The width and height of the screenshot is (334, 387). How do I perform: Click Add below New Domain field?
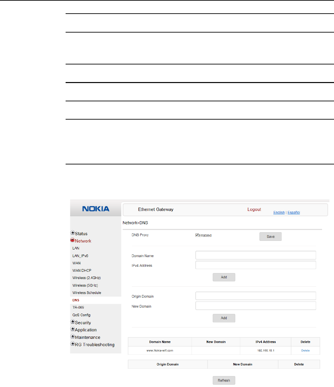(x=224, y=318)
